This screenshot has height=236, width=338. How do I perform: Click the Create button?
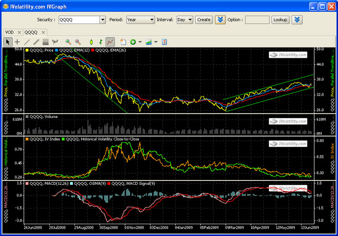point(204,20)
